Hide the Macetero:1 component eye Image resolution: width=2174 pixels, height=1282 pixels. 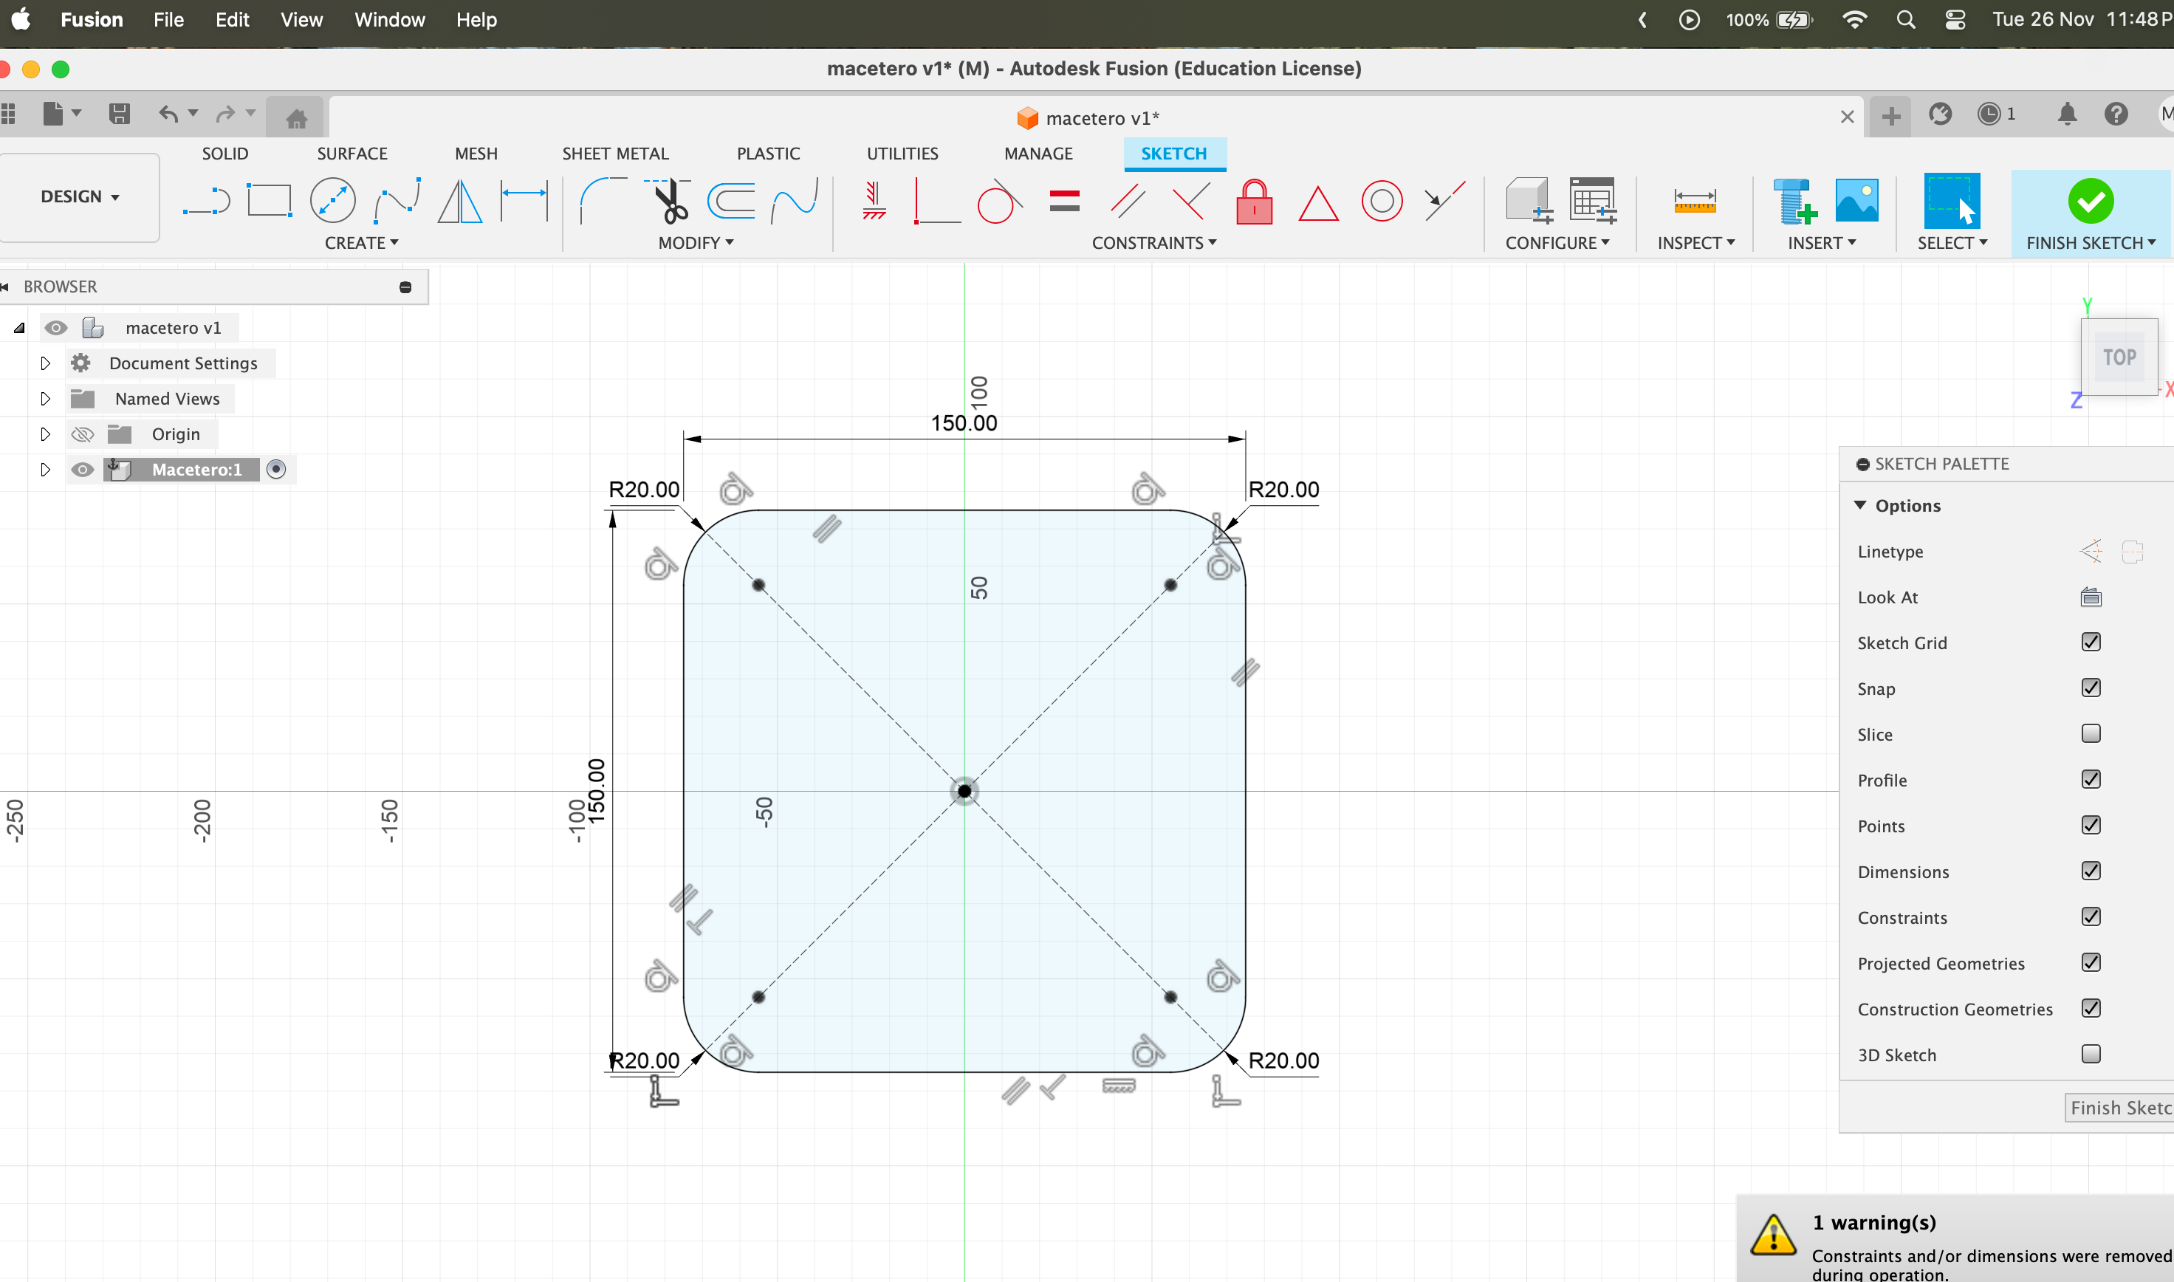point(82,469)
